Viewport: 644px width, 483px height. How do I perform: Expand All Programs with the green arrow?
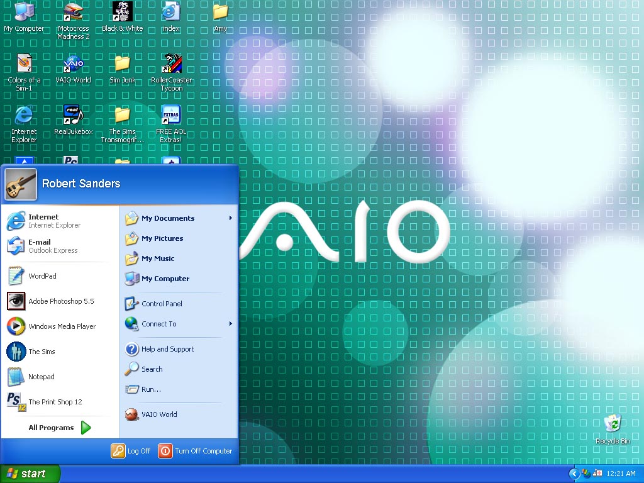[86, 428]
